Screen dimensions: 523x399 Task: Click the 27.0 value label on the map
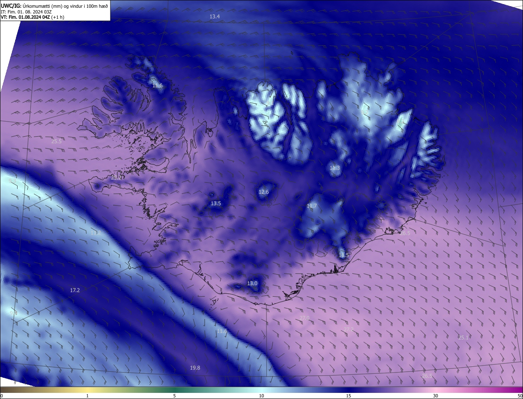304,318
